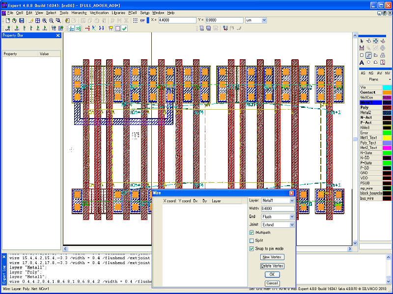Click the New document icon

click(8, 21)
